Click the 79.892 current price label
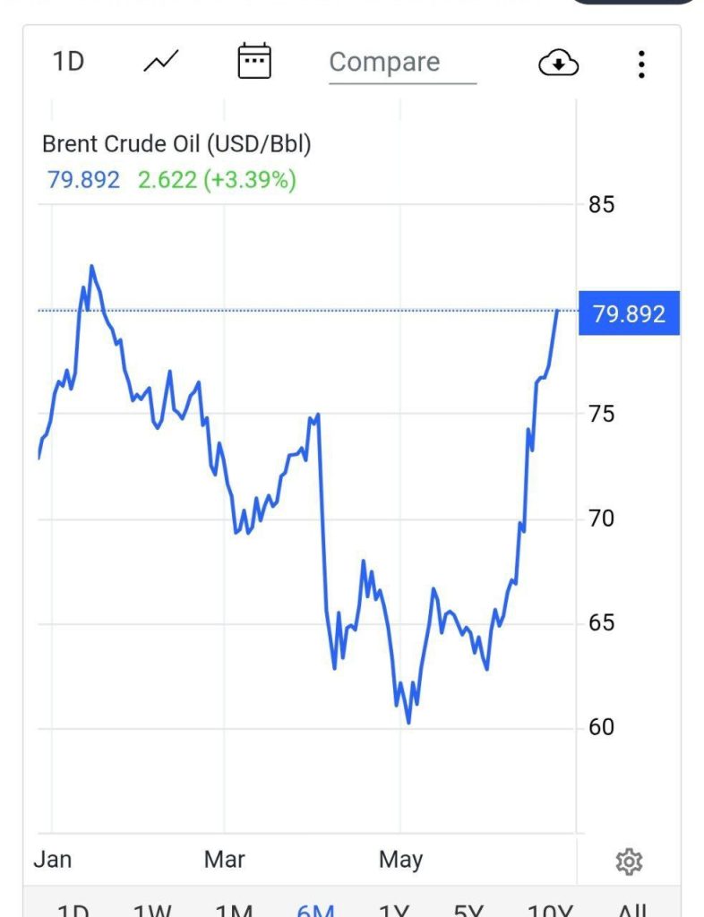 pos(629,314)
